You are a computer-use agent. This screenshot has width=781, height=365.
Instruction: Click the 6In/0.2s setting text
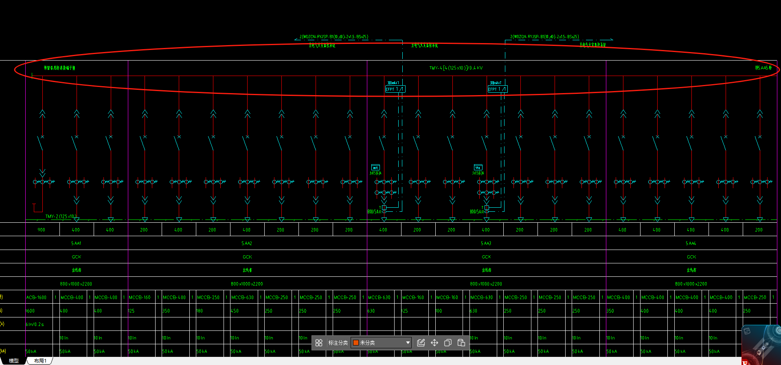coord(35,324)
